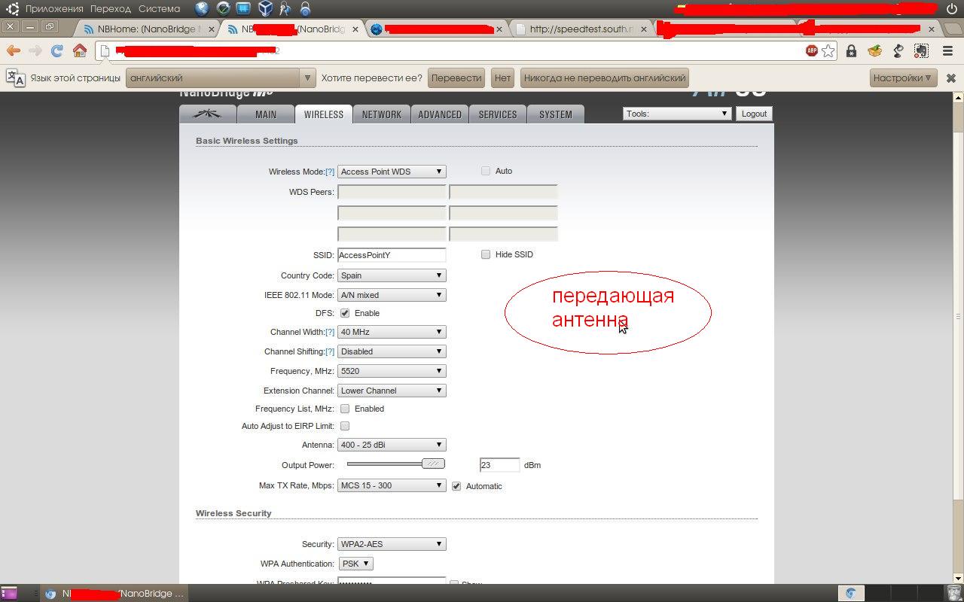Viewport: 964px width, 602px height.
Task: Open the keys password manager icon
Action: 285,9
